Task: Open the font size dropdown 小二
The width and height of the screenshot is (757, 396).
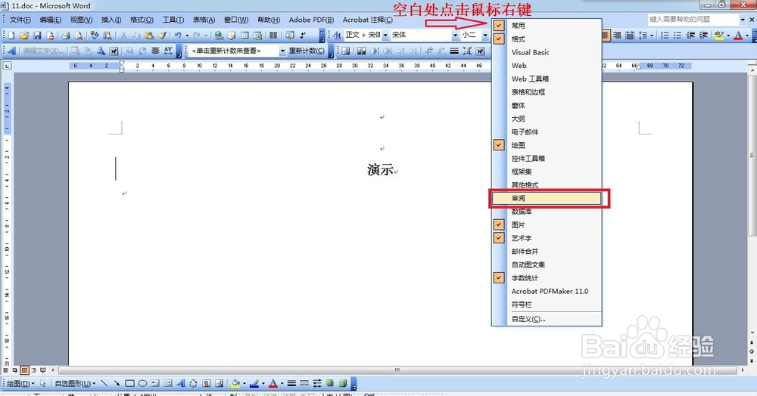Action: (x=485, y=36)
